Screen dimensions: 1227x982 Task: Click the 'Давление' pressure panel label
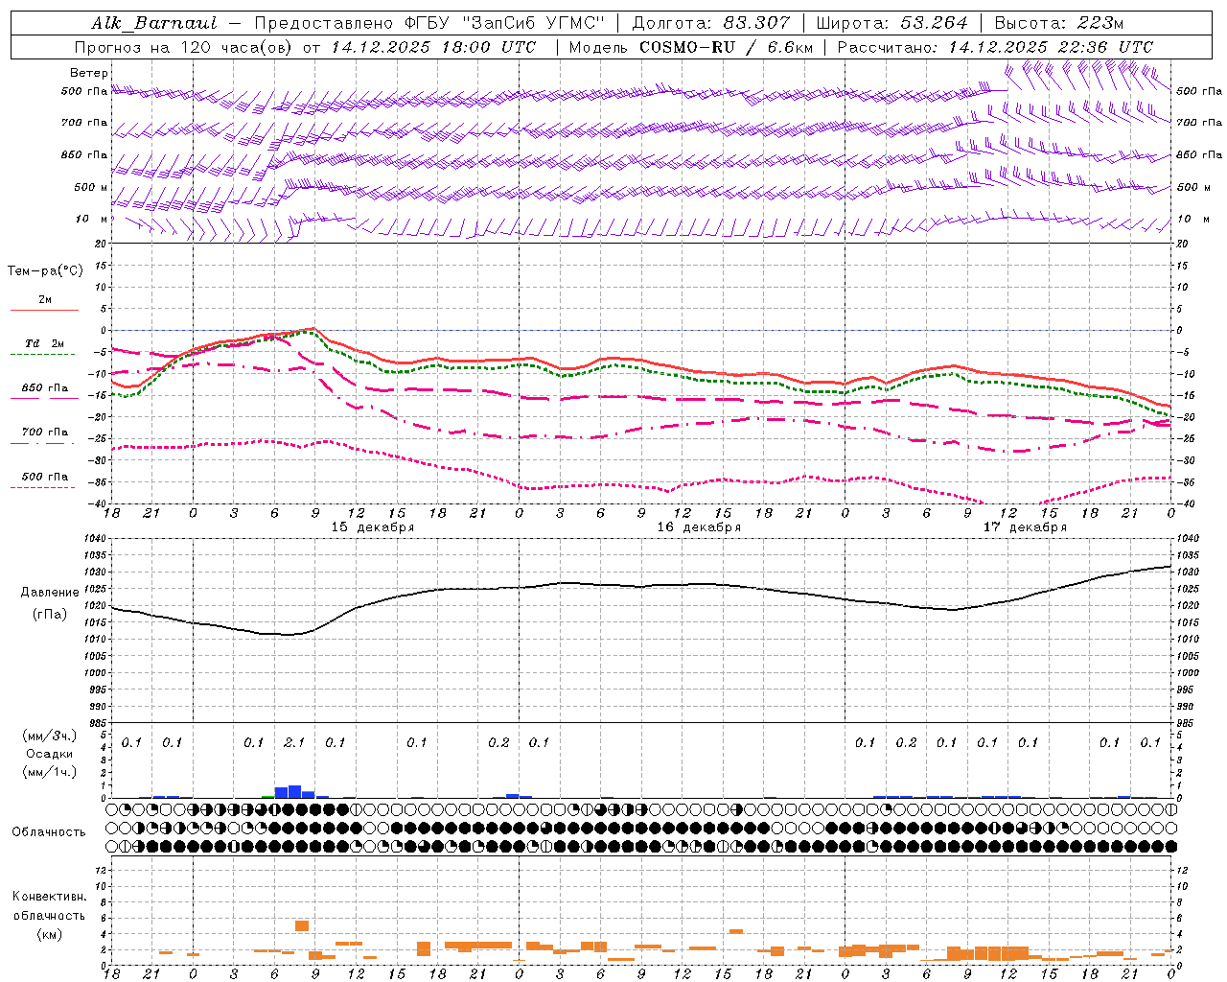pos(50,593)
